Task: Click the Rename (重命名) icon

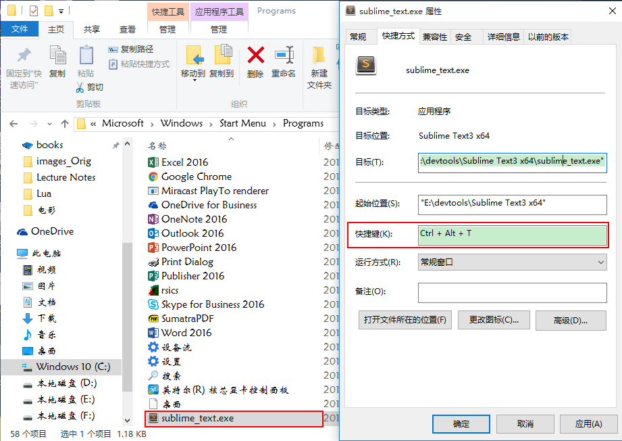Action: click(284, 55)
